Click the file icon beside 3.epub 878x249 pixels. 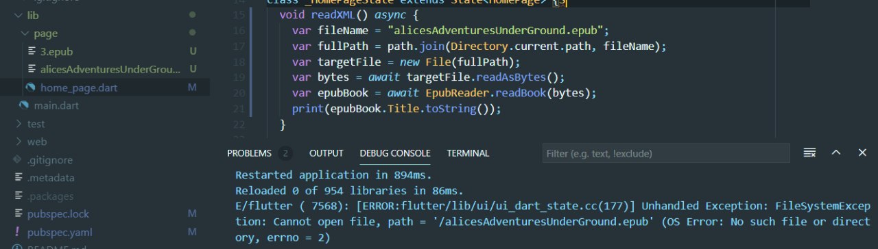click(x=32, y=51)
